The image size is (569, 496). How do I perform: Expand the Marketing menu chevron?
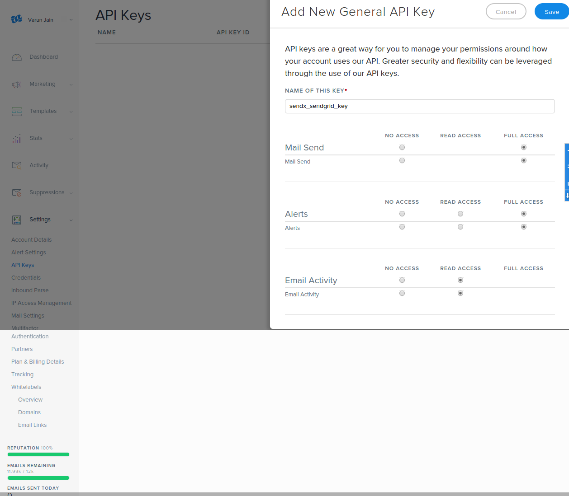click(x=71, y=84)
